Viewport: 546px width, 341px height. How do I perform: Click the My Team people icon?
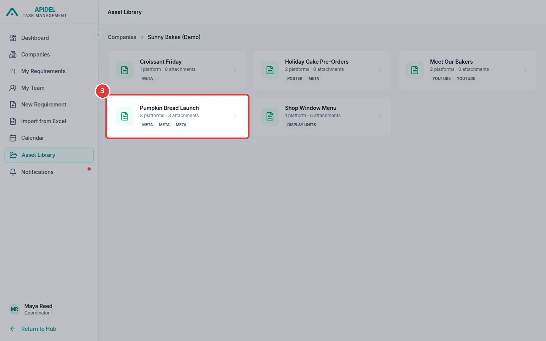coord(13,88)
